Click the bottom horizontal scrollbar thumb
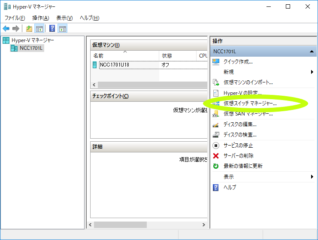Screen dimensions: 318x240 (x=120, y=225)
